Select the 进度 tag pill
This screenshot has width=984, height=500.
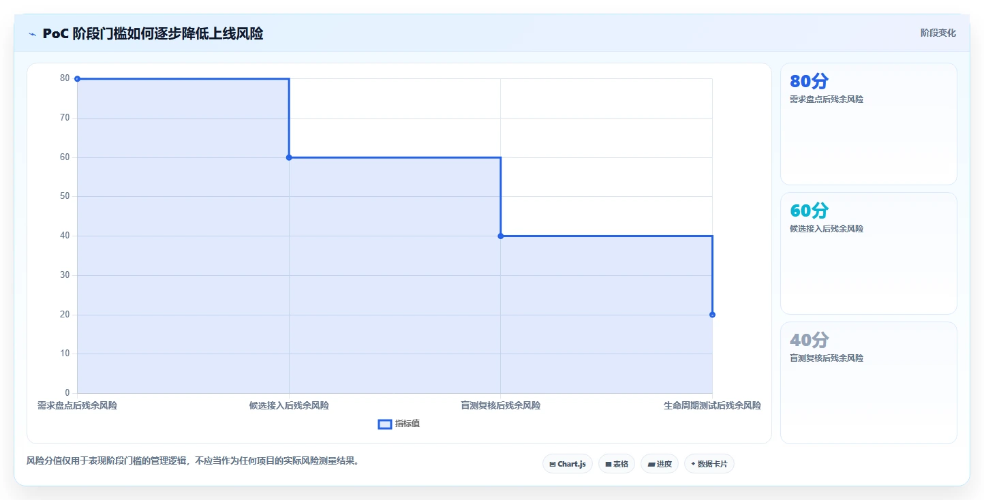(659, 464)
